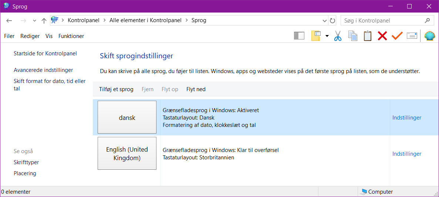Toggle the navigation pane icon
This screenshot has height=197, width=439.
click(299, 36)
